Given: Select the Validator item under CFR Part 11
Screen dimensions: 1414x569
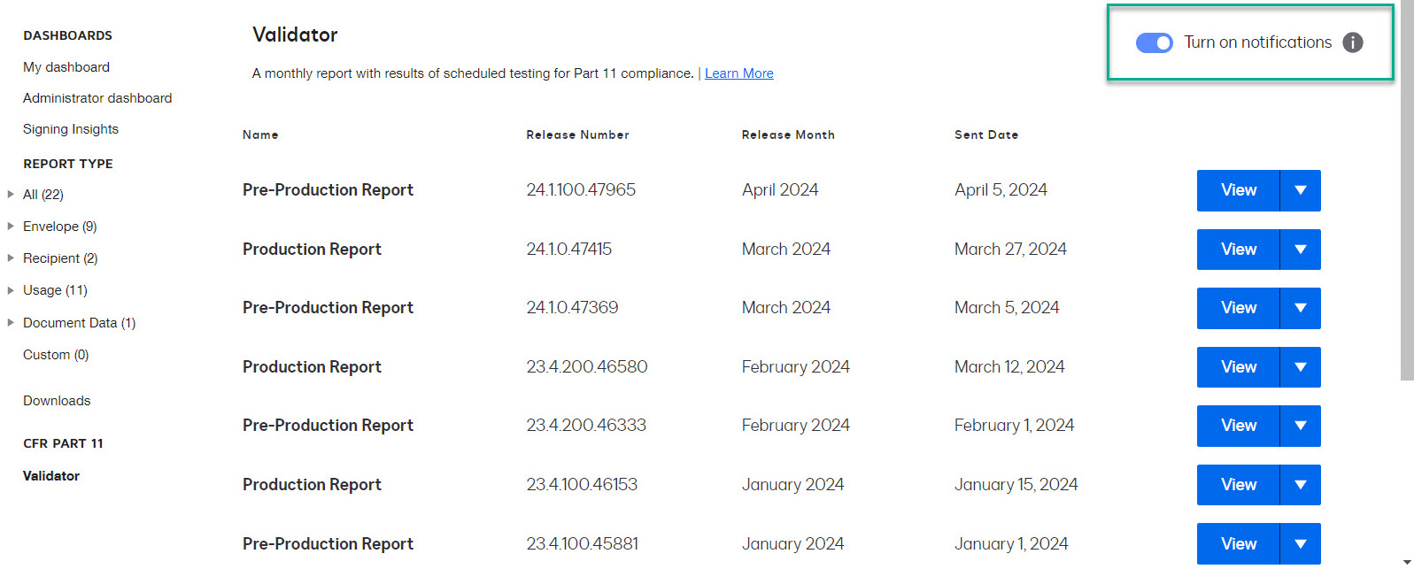Looking at the screenshot, I should pyautogui.click(x=51, y=476).
